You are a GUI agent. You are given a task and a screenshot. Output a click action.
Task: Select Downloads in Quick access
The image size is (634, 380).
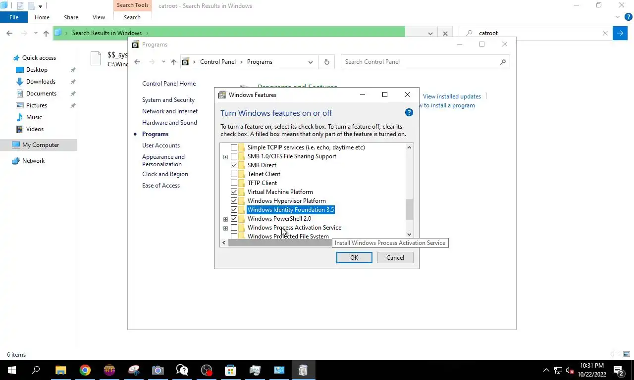[41, 82]
